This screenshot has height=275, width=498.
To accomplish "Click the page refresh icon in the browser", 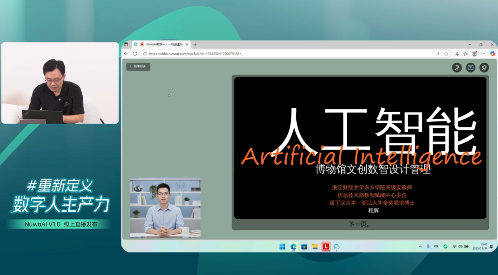I will click(135, 53).
